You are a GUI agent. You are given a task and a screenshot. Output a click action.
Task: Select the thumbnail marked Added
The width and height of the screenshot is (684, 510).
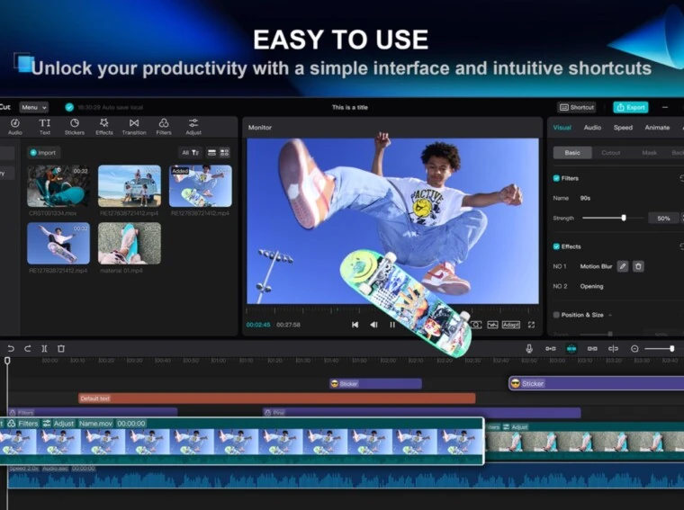(201, 186)
